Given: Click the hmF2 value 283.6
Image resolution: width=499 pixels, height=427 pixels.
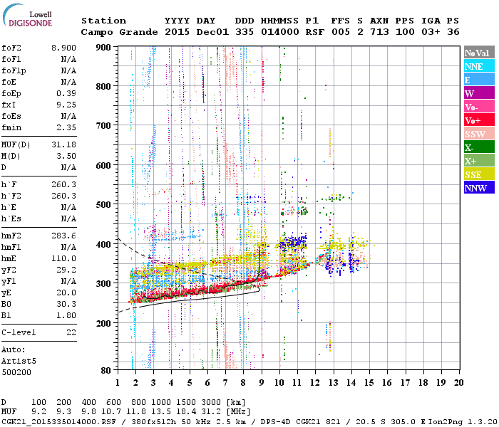Looking at the screenshot, I should click(x=63, y=236).
